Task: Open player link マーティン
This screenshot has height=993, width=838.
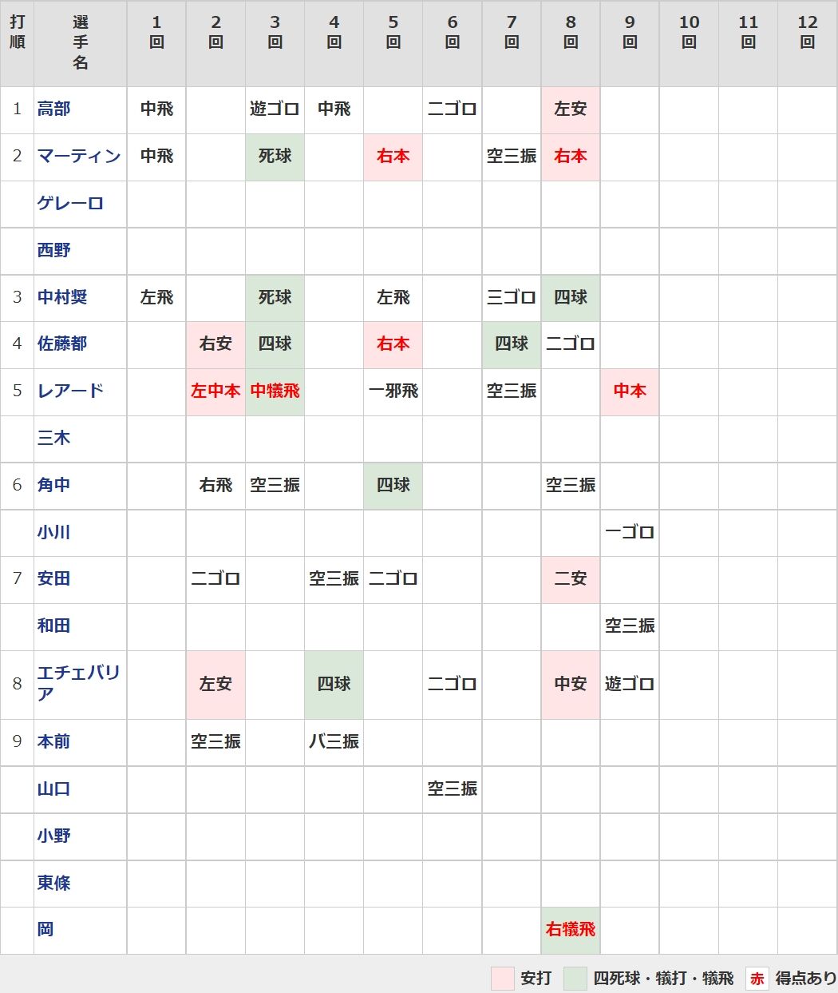Action: 79,156
